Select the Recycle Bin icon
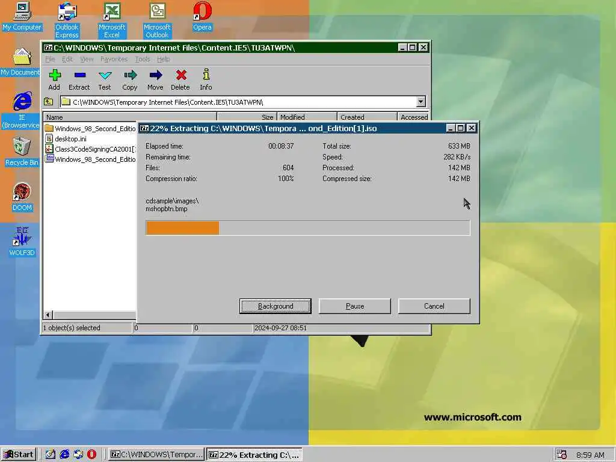 [22, 152]
